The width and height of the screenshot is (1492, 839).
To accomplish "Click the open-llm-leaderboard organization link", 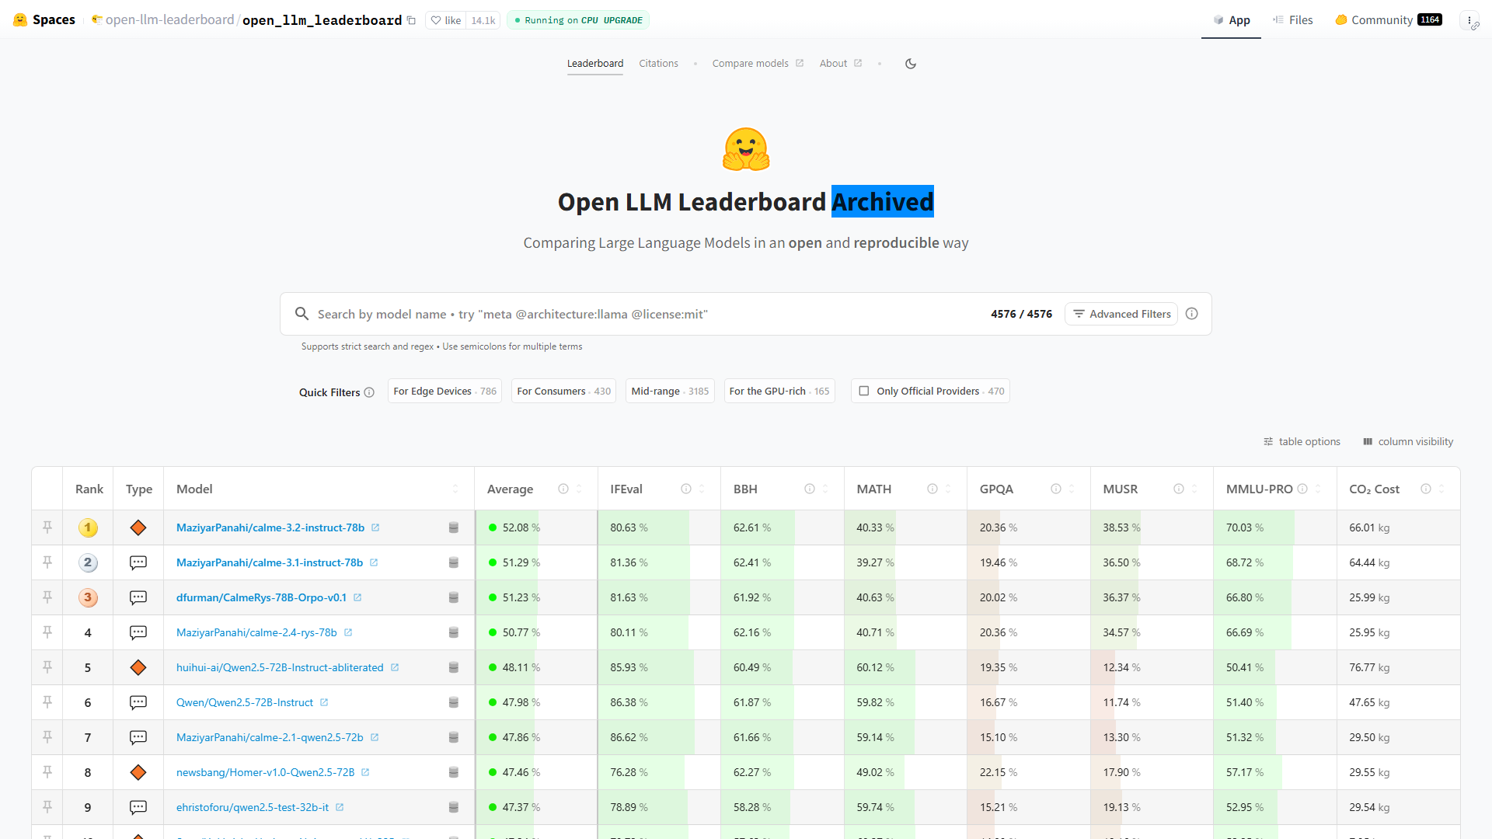I will click(x=169, y=20).
